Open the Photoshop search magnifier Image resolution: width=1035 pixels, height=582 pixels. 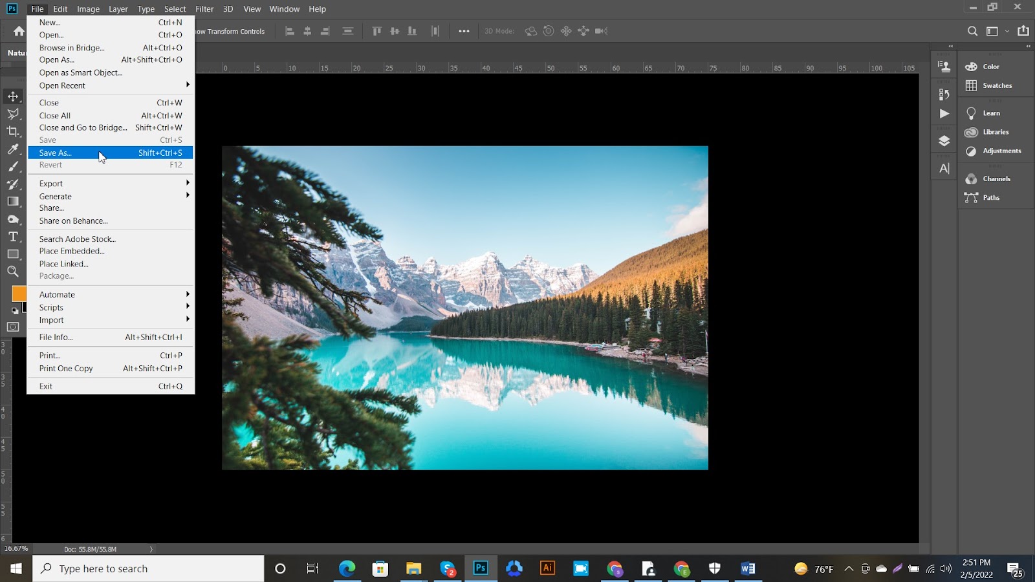pos(972,31)
